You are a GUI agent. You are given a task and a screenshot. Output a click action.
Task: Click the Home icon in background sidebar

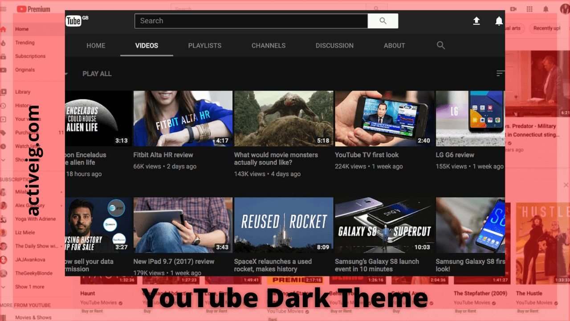(3, 29)
